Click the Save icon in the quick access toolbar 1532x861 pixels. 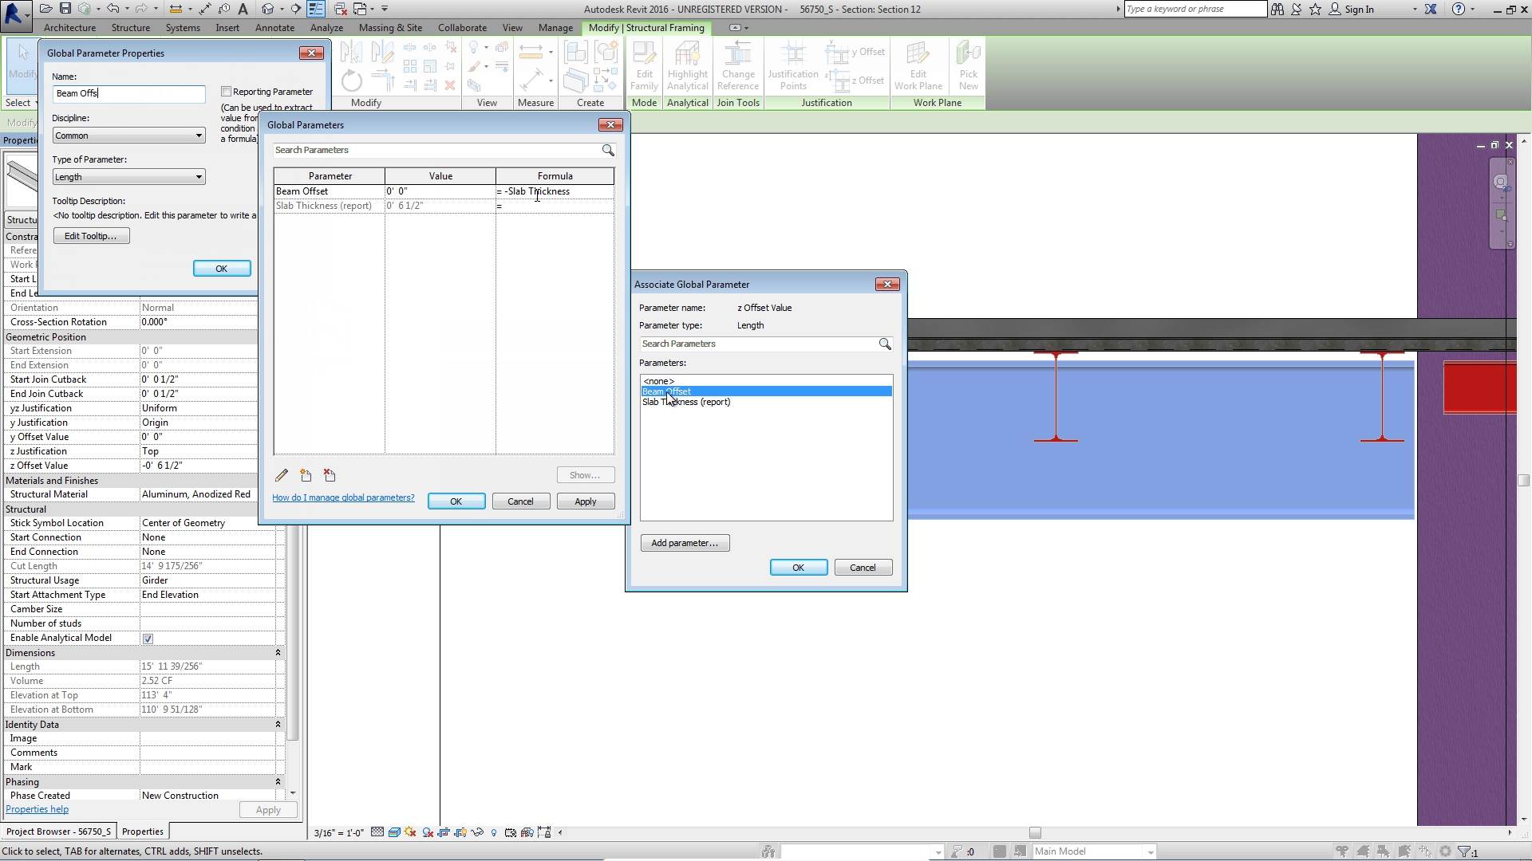click(65, 9)
